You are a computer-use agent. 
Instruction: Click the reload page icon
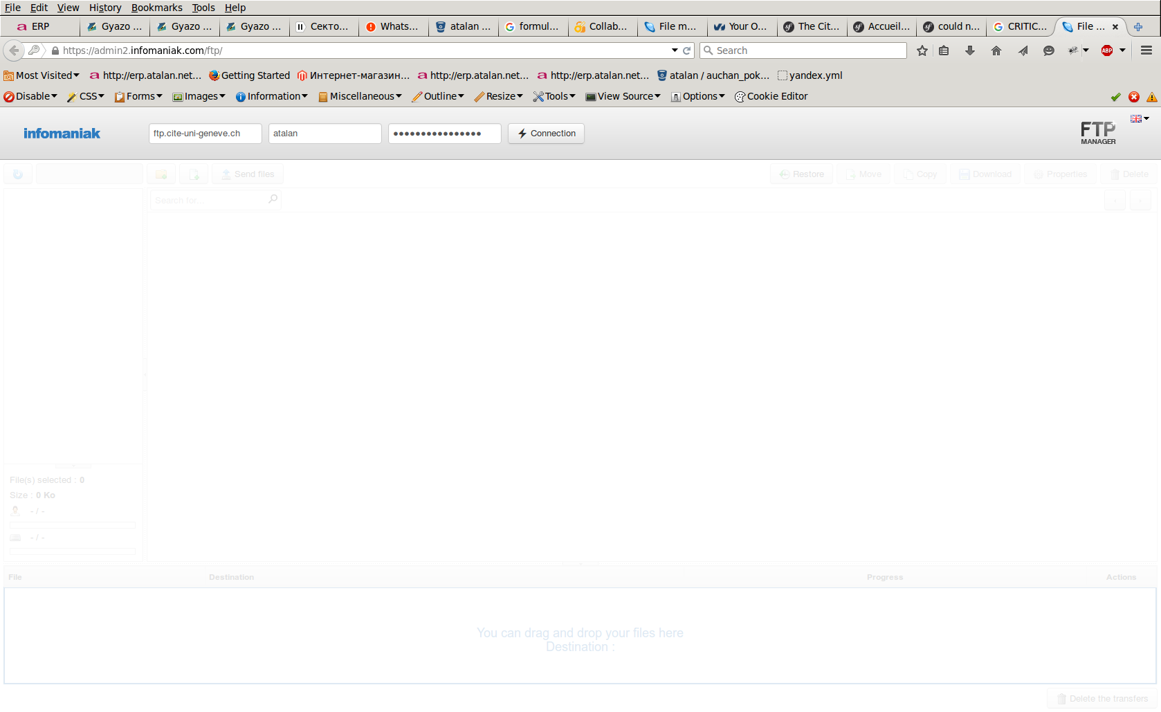click(687, 51)
